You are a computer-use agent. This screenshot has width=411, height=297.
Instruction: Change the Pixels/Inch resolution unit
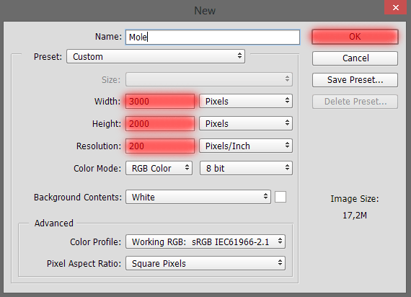point(246,146)
